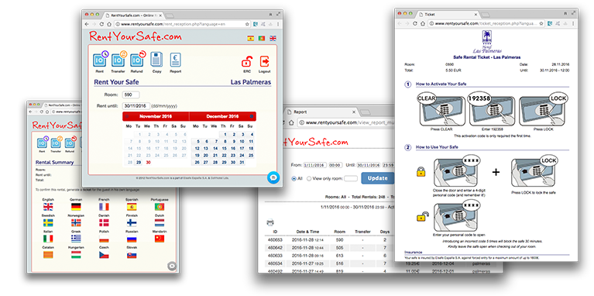Image resolution: width=594 pixels, height=296 pixels.
Task: Open a new tab beside the Report tab
Action: [366, 112]
